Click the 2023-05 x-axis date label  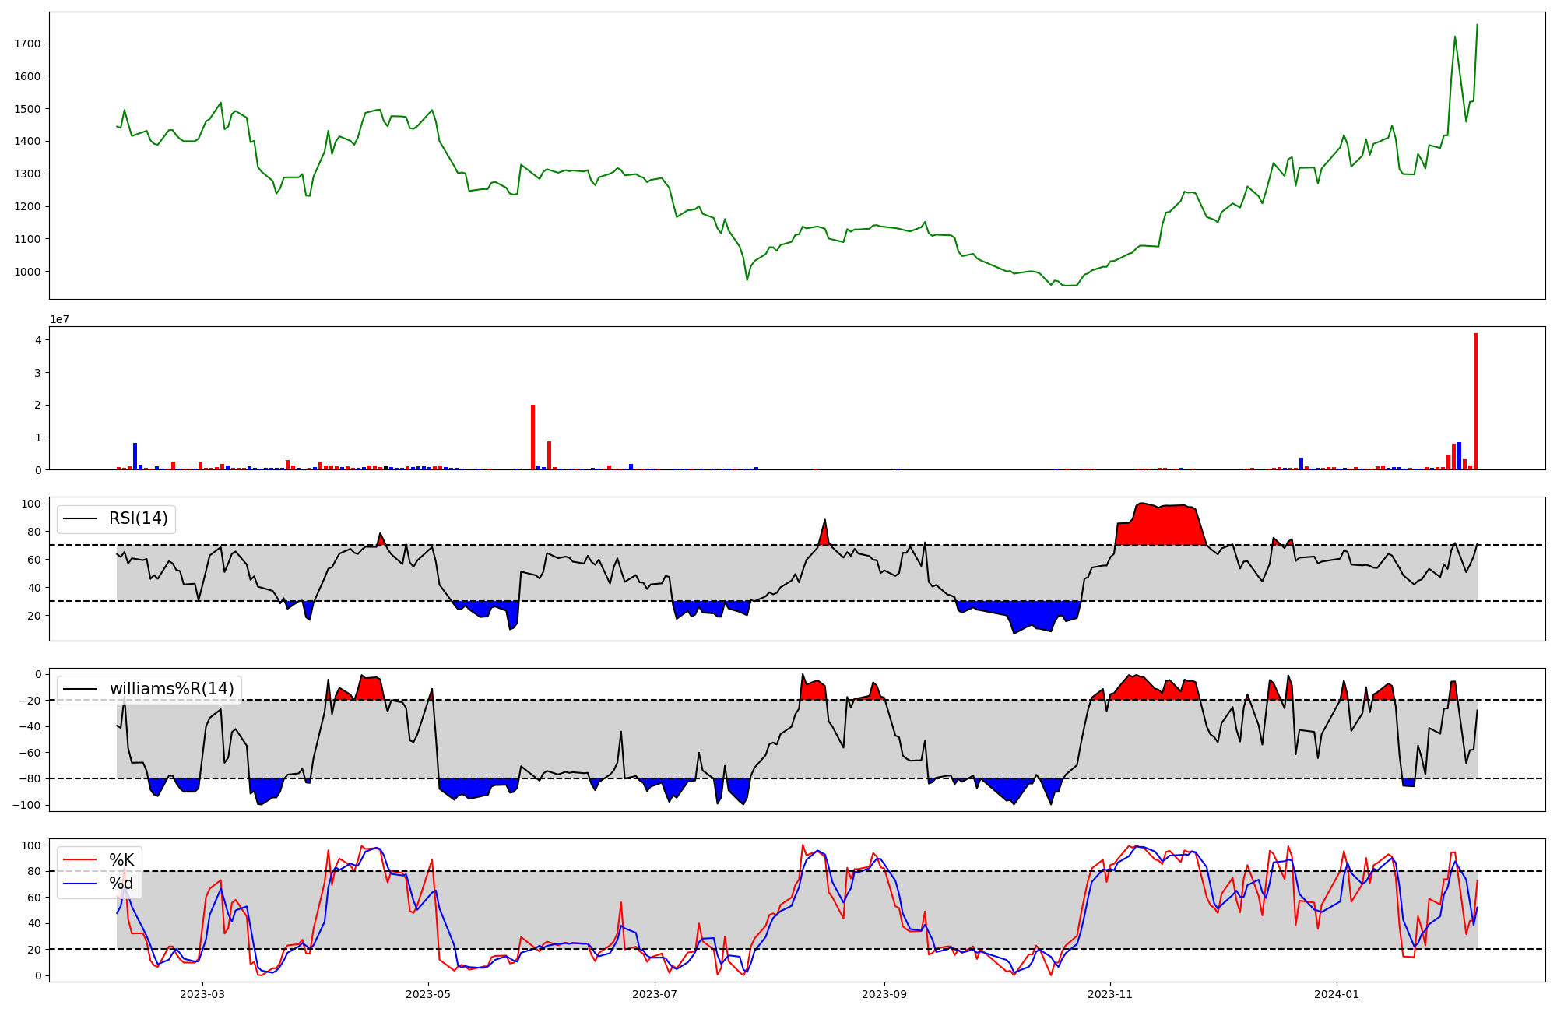tap(428, 994)
